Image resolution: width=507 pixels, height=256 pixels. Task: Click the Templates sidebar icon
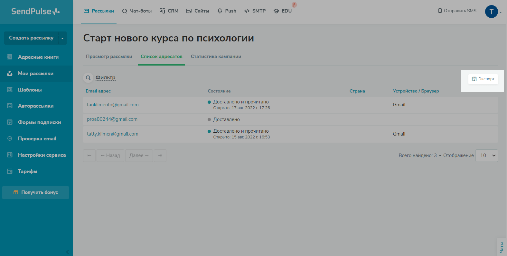10,90
